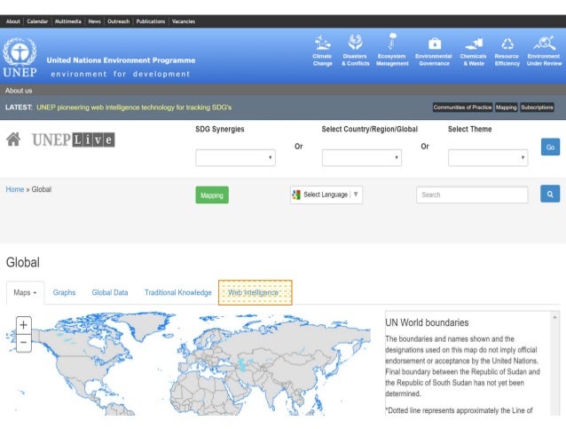Click the Subscriptions button
Screen dimensions: 566x429
coord(537,107)
